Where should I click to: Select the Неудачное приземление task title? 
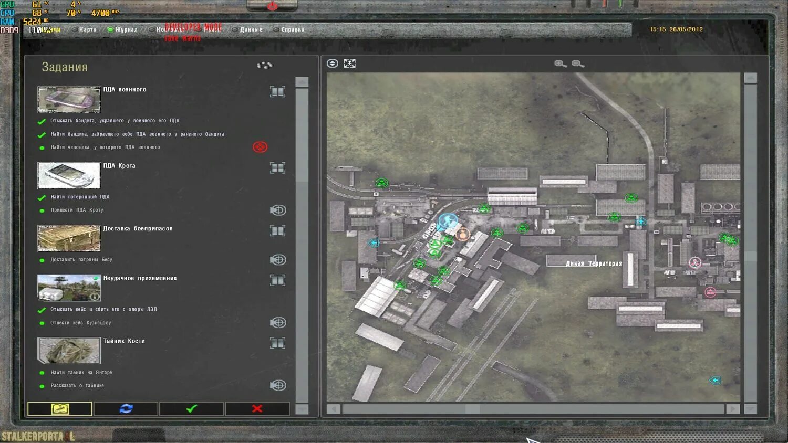coord(140,278)
